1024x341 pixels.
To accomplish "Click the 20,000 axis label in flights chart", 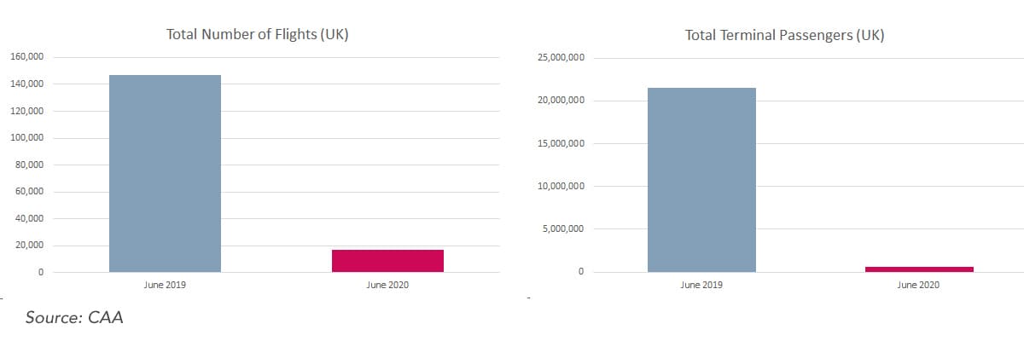I will coord(30,246).
